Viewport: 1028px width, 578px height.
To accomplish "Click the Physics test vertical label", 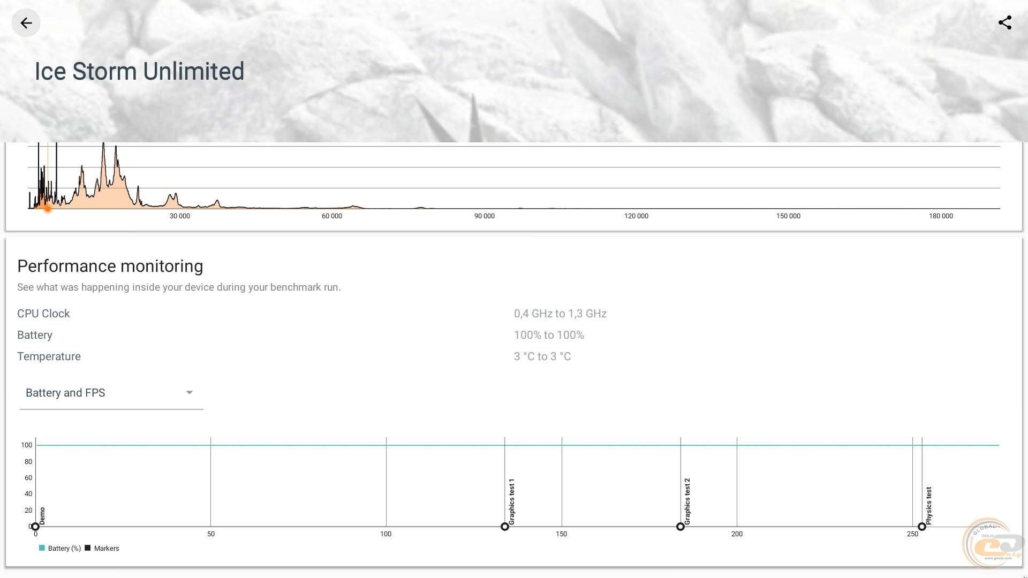I will [929, 505].
